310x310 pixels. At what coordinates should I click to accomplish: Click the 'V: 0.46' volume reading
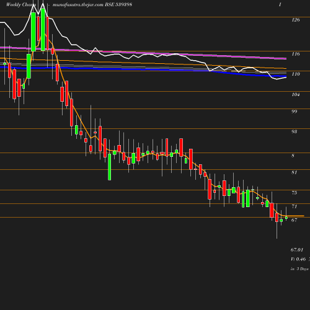coord(298,259)
